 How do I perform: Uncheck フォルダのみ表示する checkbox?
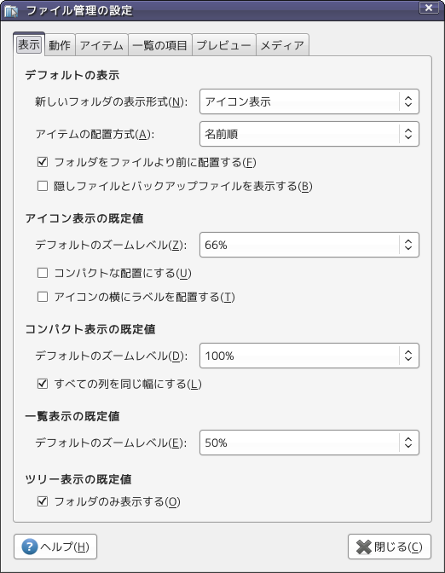tap(43, 501)
